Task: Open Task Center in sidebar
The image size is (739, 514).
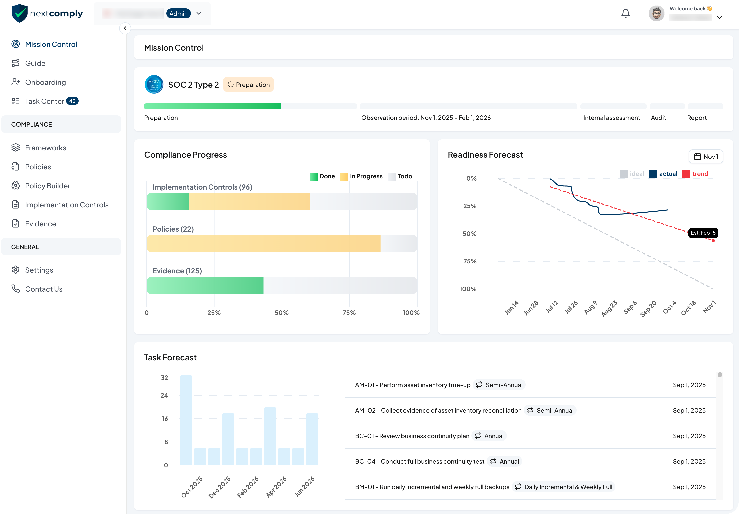Action: click(45, 101)
